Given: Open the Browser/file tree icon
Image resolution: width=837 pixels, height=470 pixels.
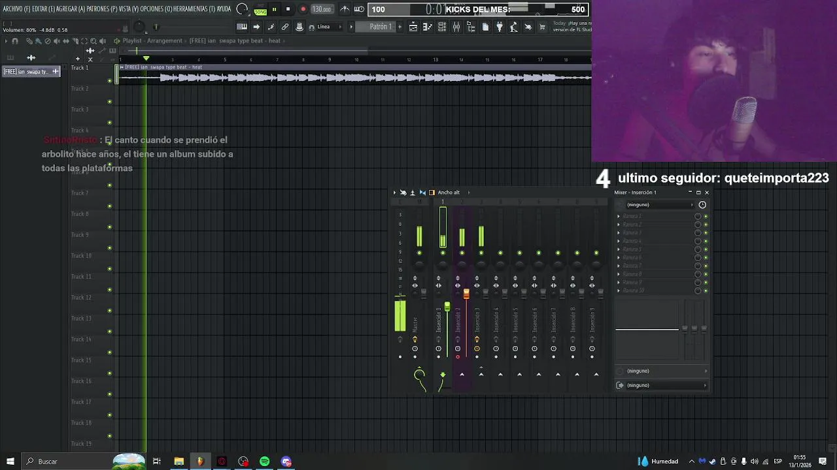Looking at the screenshot, I should pos(471,27).
